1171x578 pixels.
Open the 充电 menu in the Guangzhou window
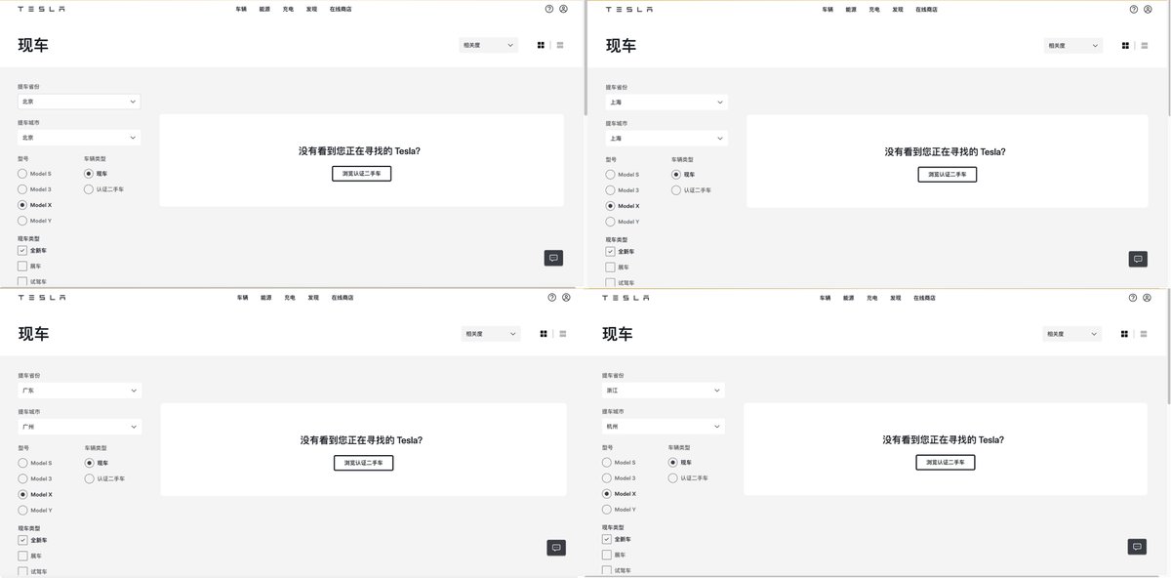coord(290,297)
